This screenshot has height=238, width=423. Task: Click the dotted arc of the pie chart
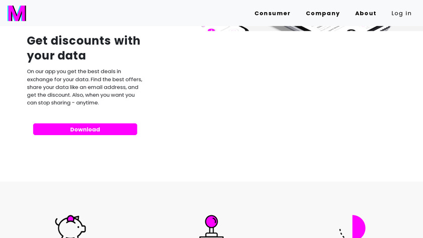pos(341,232)
